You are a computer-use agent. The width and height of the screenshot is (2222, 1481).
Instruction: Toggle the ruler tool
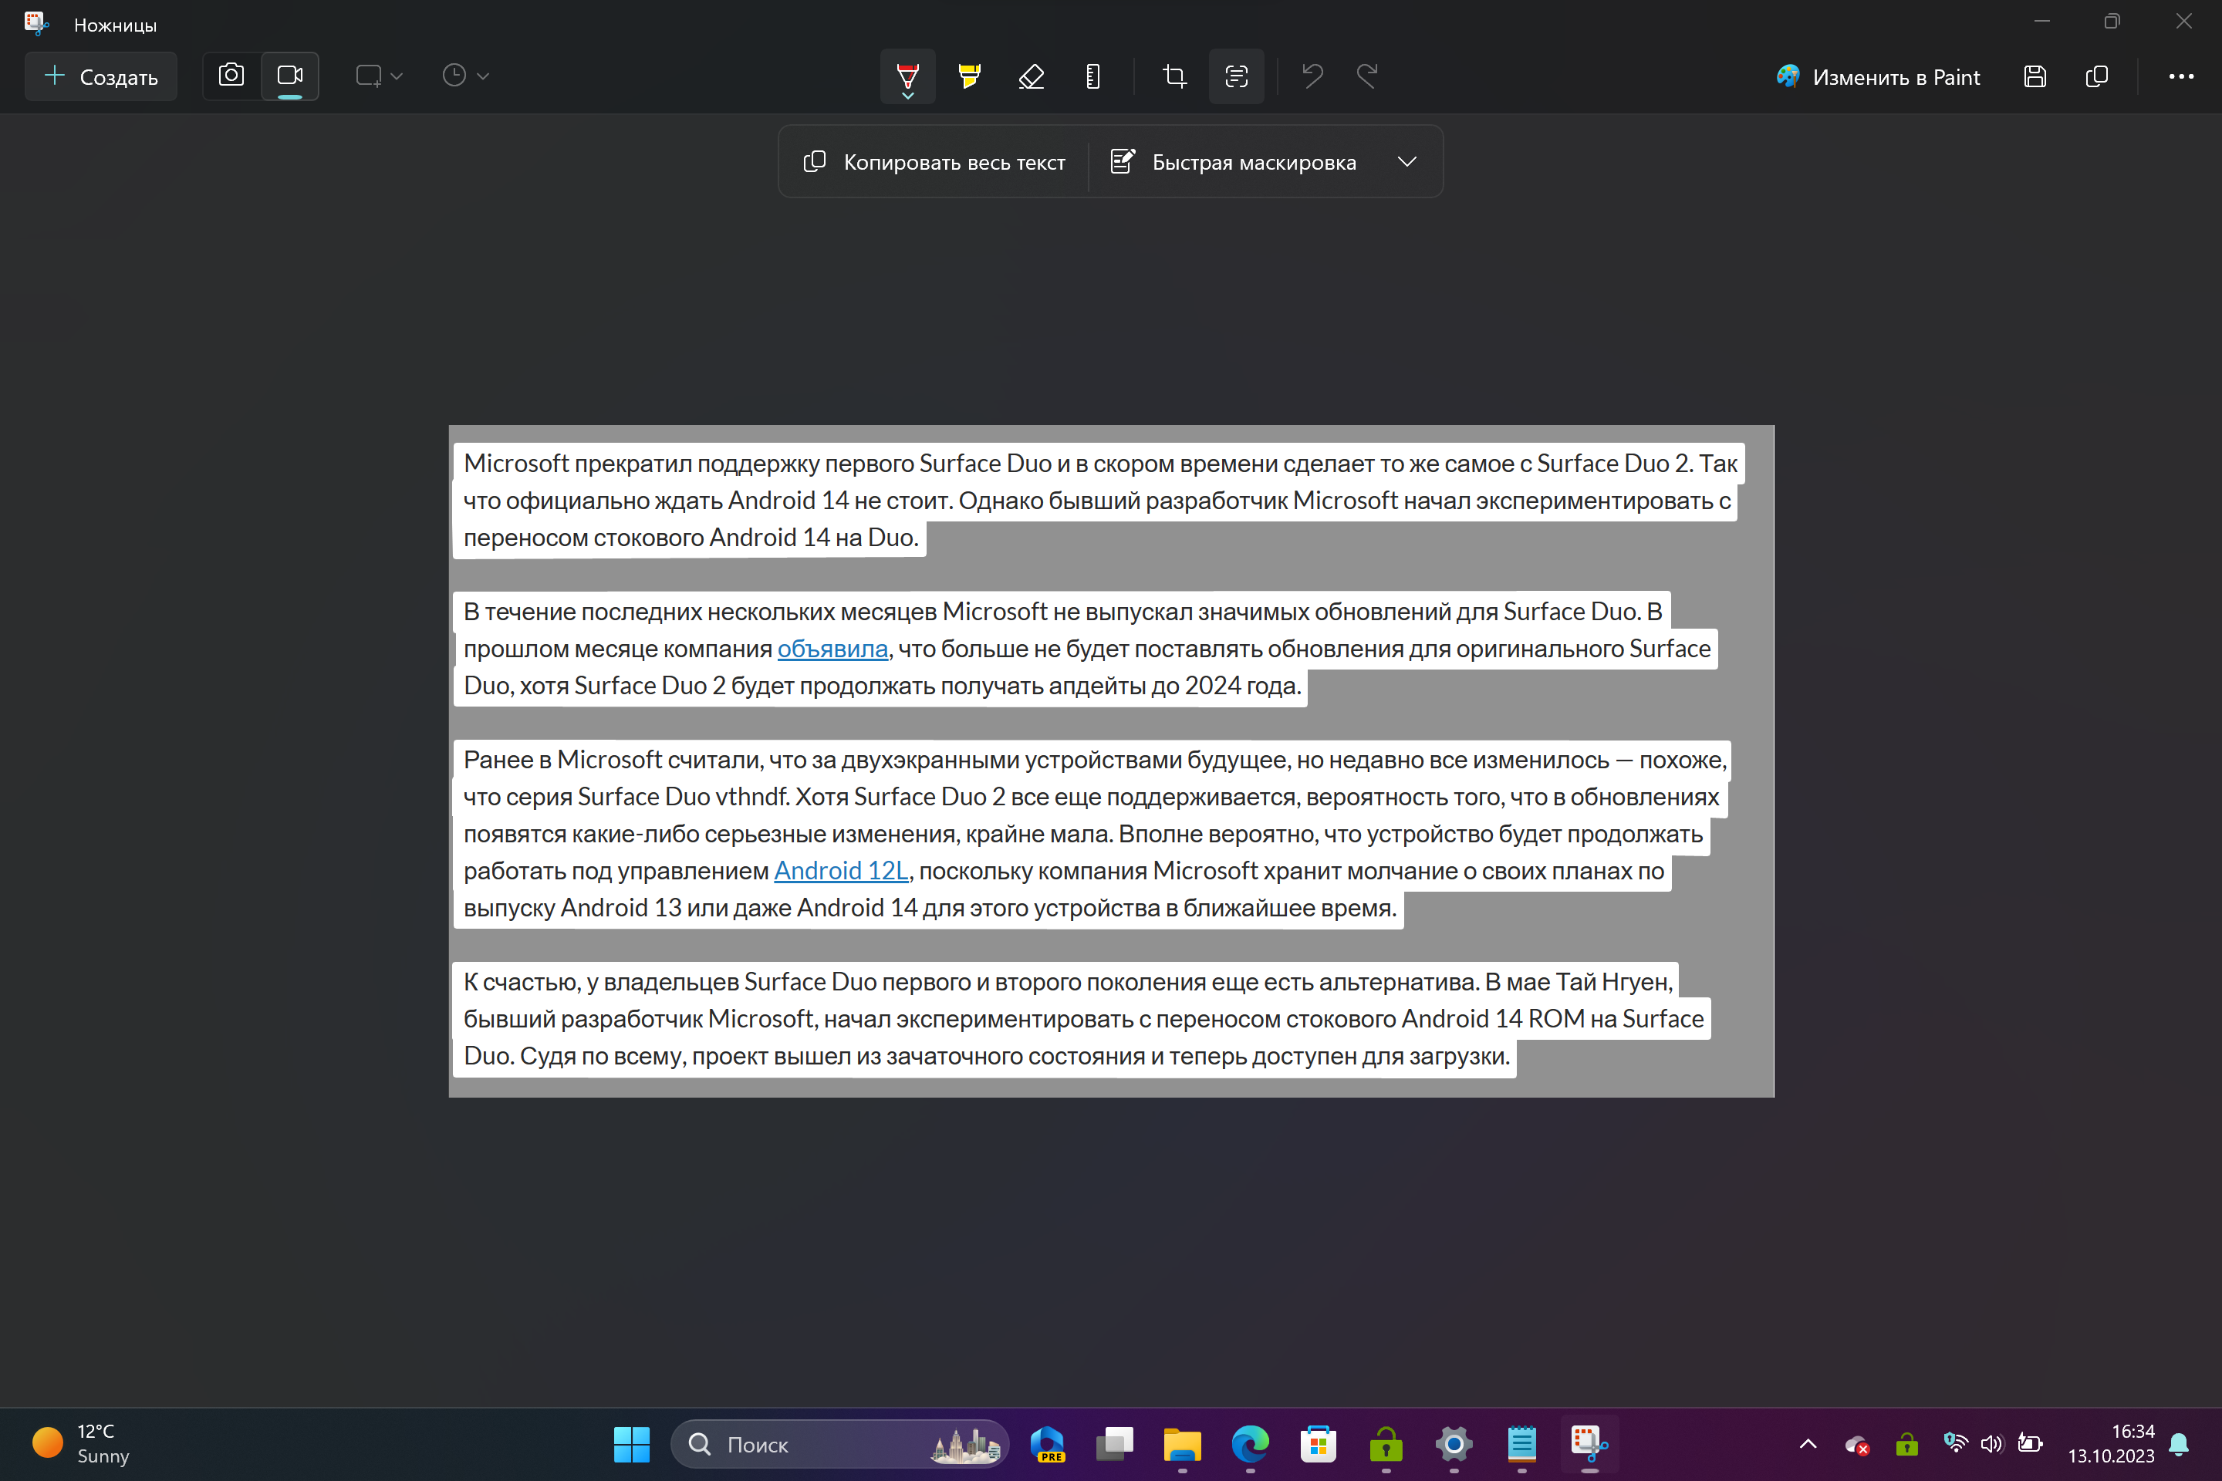(1093, 76)
